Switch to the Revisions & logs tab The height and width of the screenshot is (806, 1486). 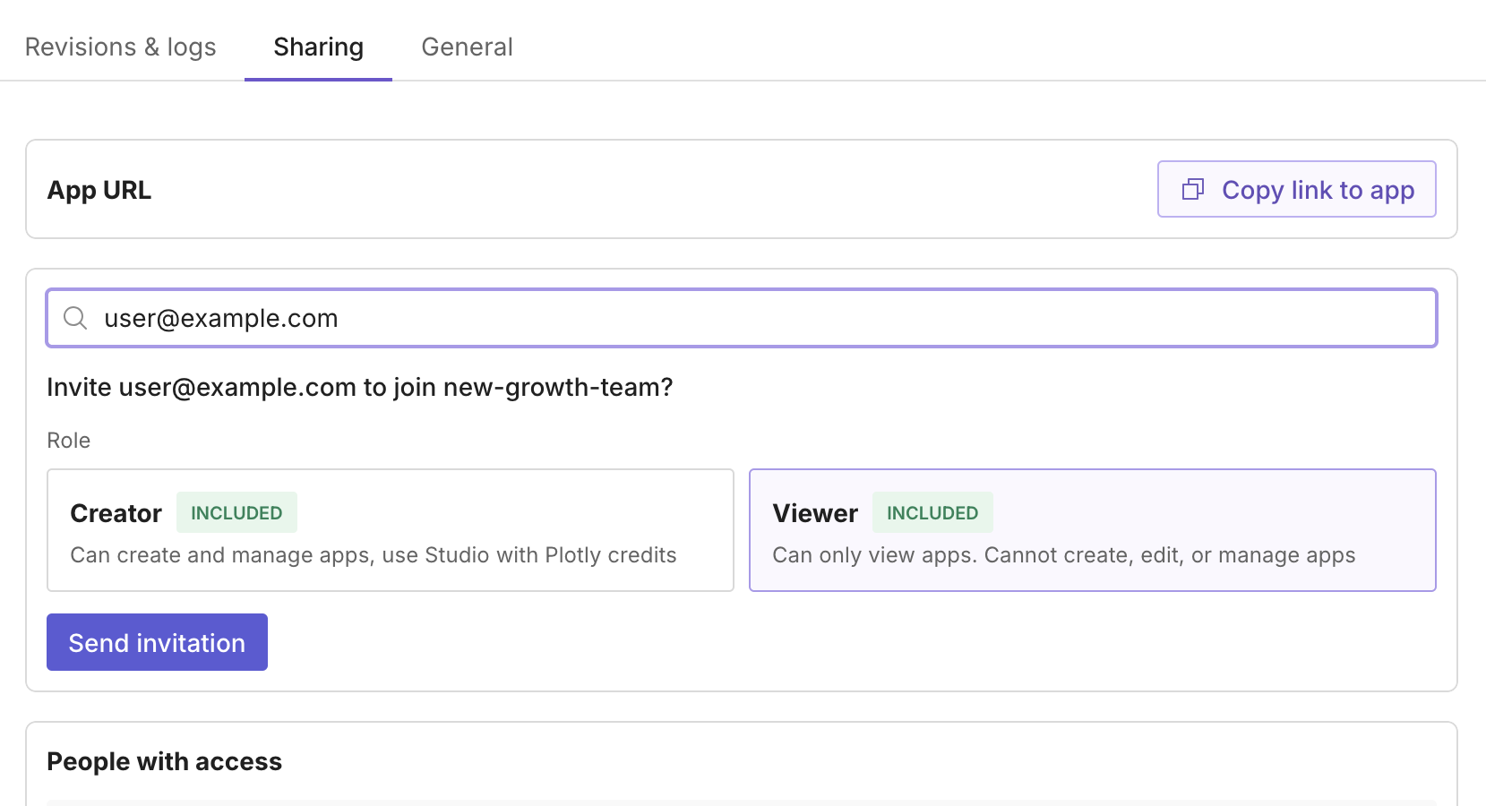(x=121, y=46)
